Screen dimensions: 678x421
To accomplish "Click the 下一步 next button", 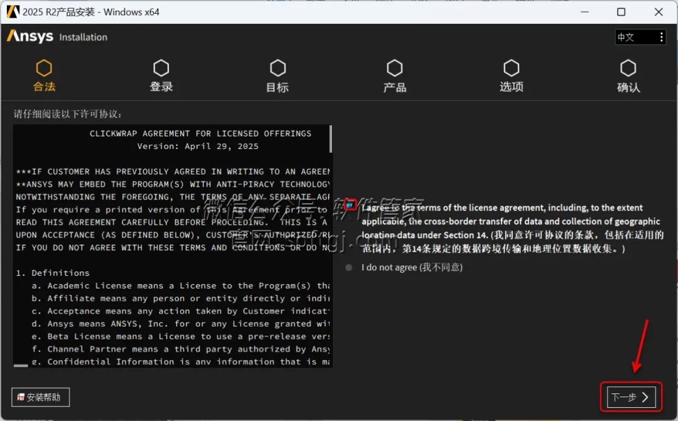I will 631,396.
